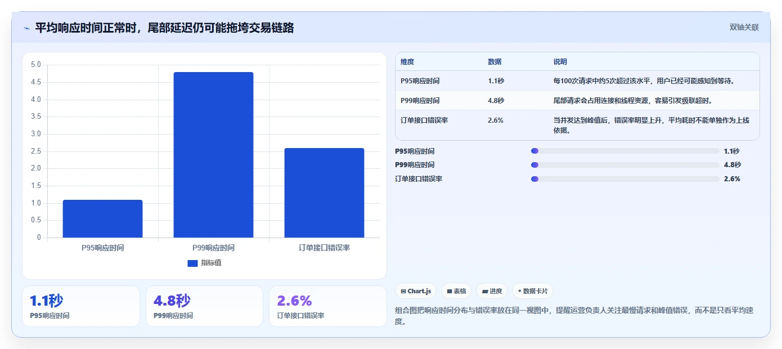Screen dimensions: 782x349
Task: Click the 双轴关联 tag in header
Action: coord(744,28)
